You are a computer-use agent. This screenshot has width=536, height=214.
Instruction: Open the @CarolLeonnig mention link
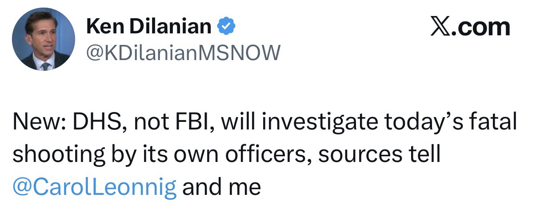pyautogui.click(x=95, y=186)
